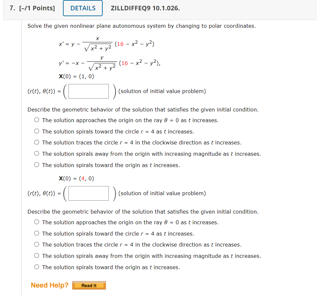Select second-group 'approaches the origin on the ray'
This screenshot has height=295, width=317.
36,222
